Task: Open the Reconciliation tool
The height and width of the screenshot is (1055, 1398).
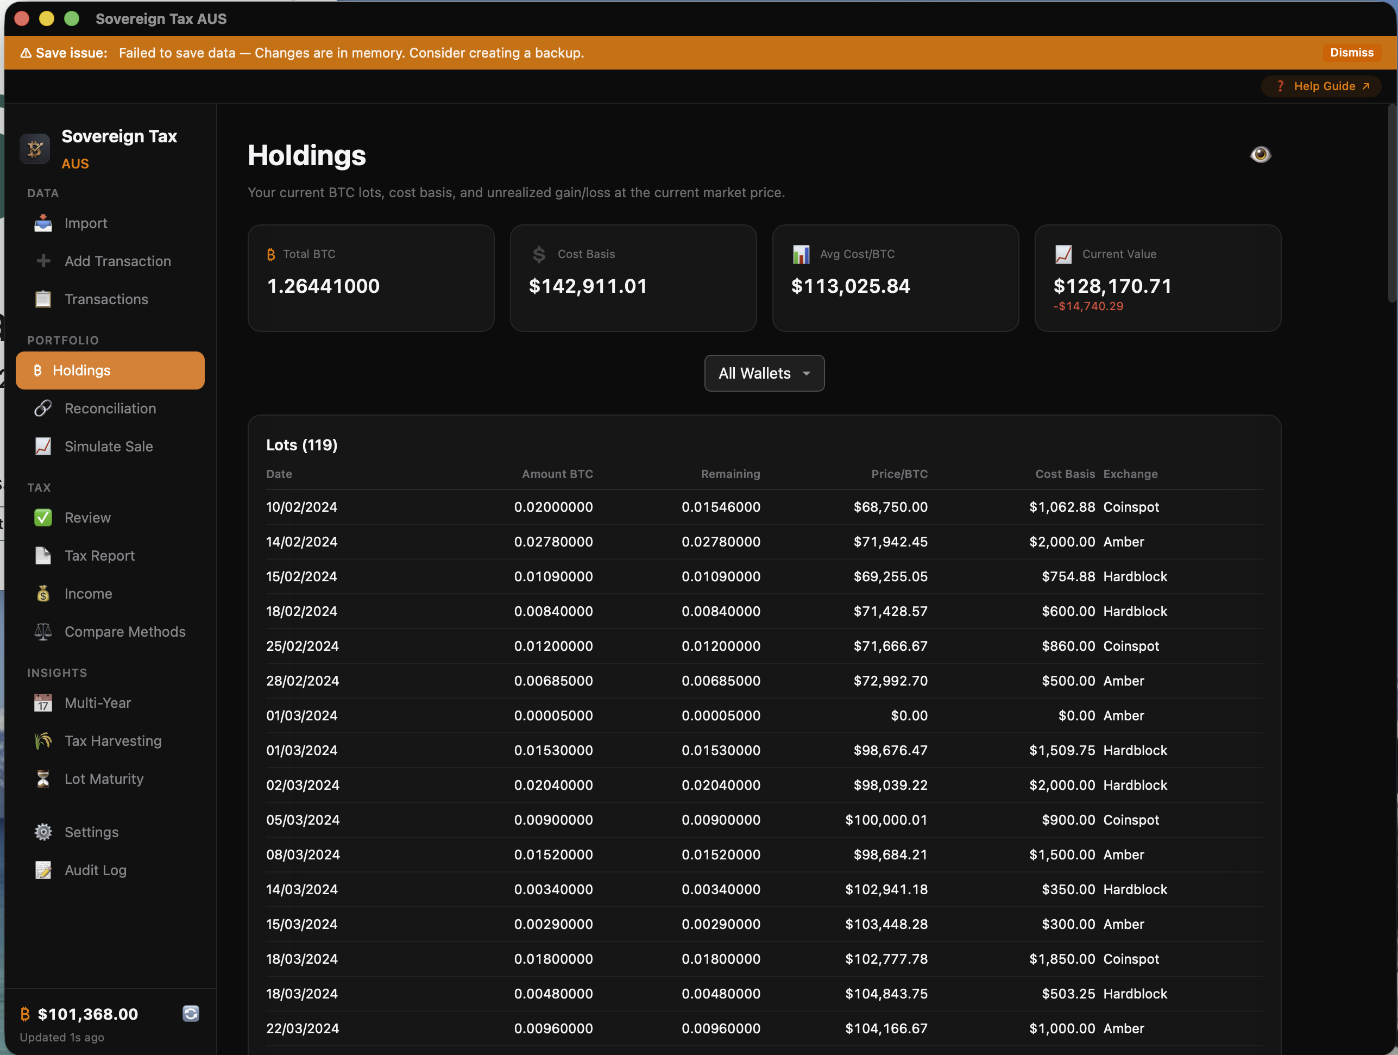Action: point(111,409)
